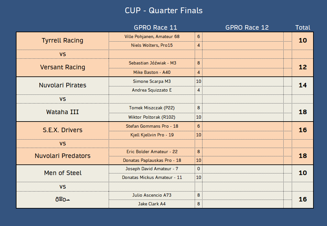The image size is (327, 226).
Task: Click the Tyrrell Racing team cell
Action: click(x=62, y=41)
